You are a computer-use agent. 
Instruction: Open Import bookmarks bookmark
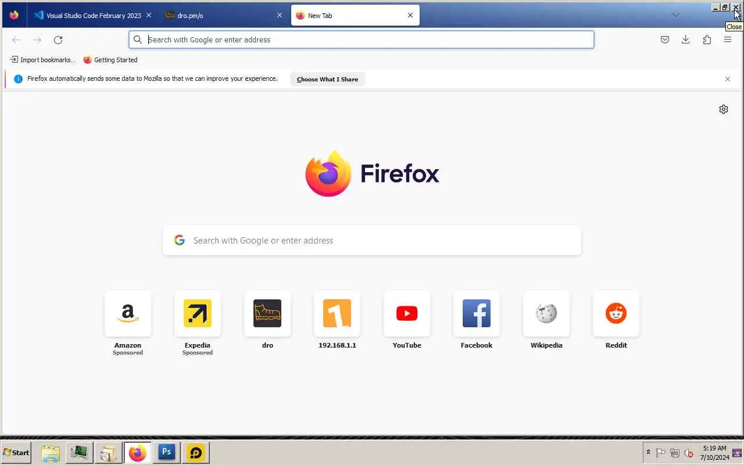[x=43, y=60]
